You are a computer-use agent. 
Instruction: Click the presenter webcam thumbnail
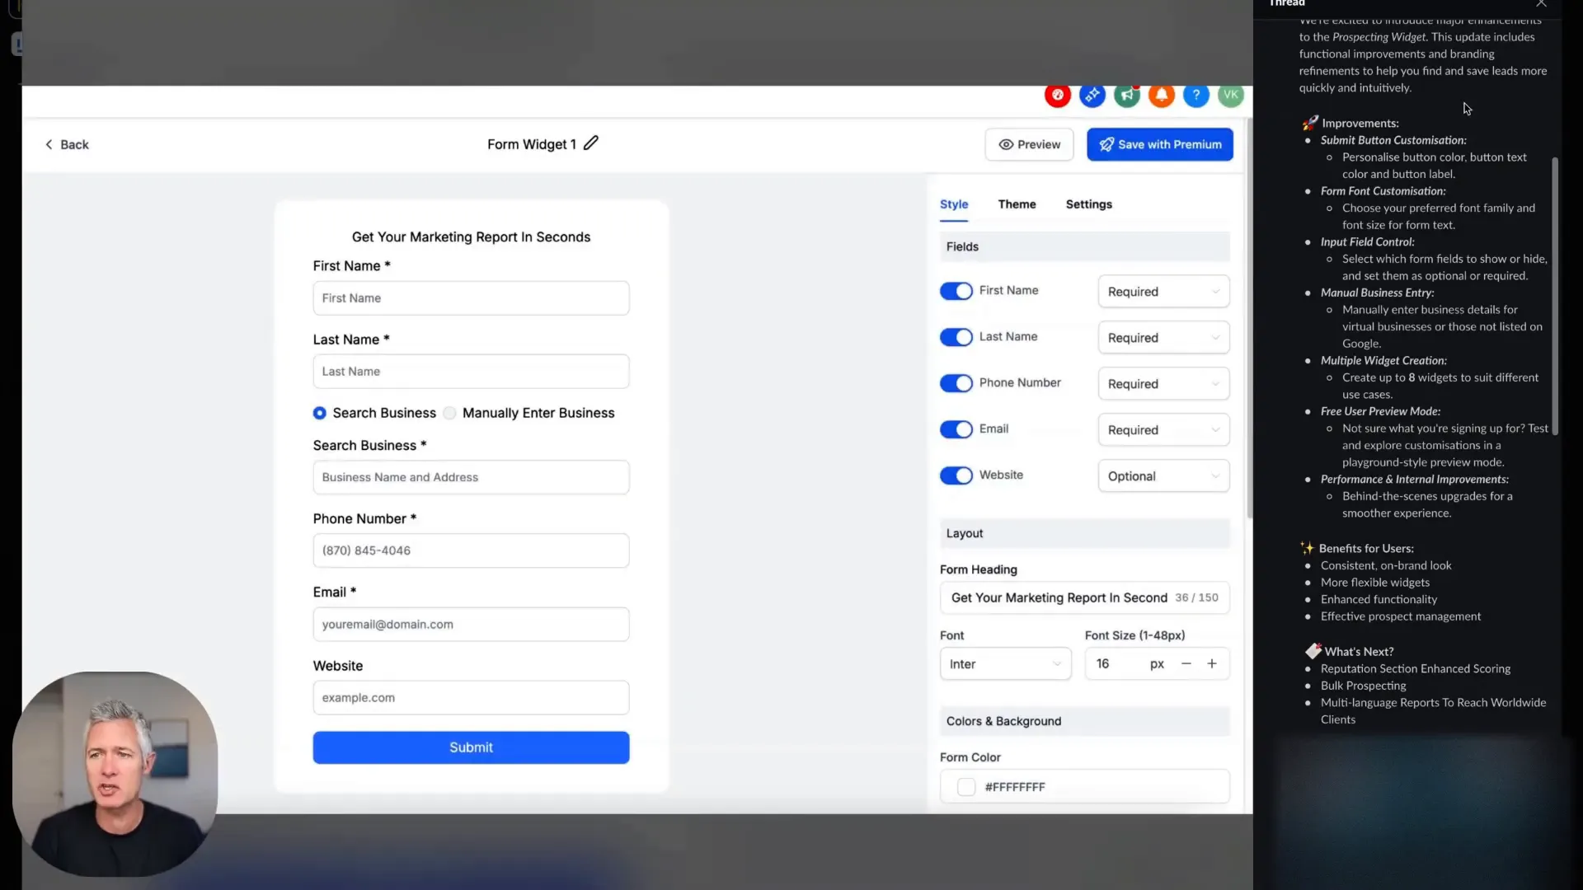[x=115, y=774]
